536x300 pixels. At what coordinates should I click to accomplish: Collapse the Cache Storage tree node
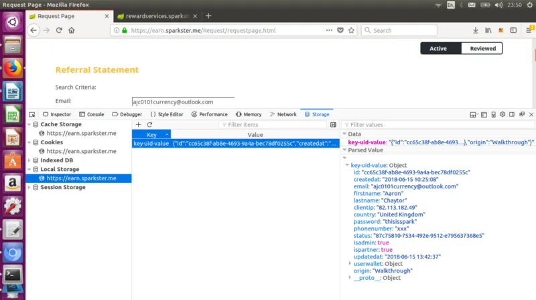pos(29,124)
